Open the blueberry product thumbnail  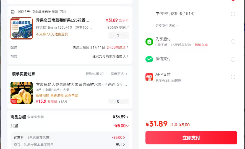coord(22,28)
